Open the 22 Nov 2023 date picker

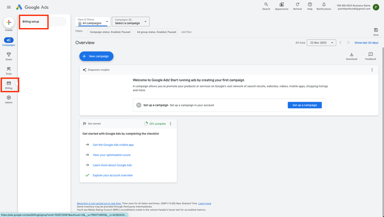(321, 43)
